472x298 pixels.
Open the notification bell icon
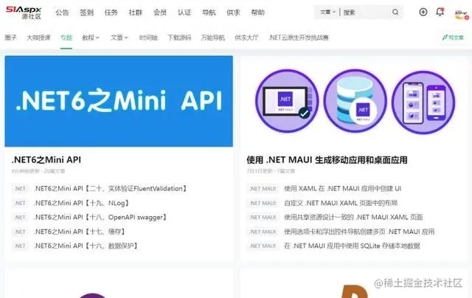440,12
